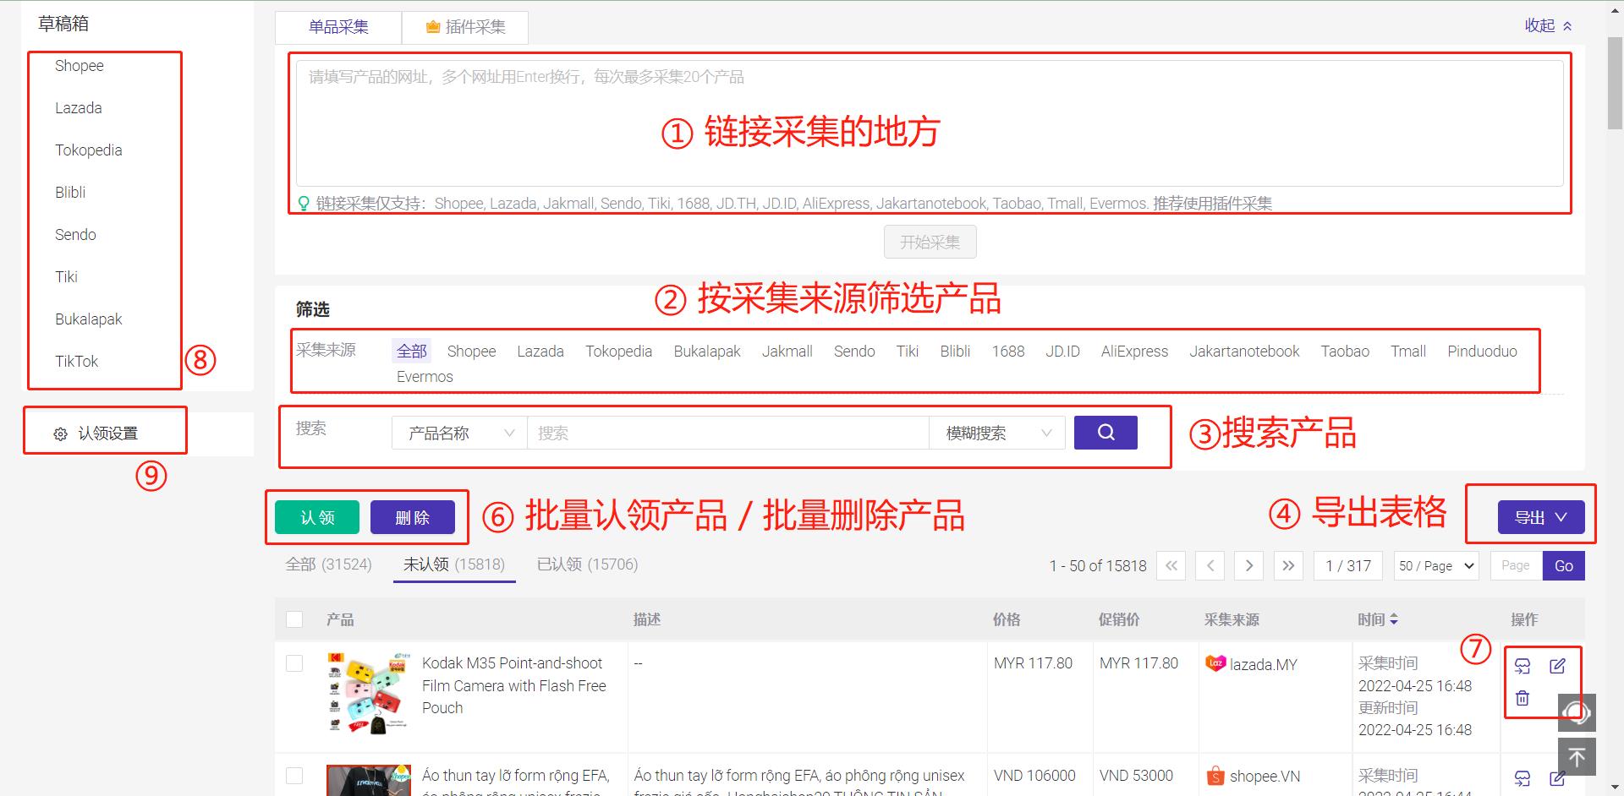Click the gear icon beside 认领设置

[x=60, y=433]
